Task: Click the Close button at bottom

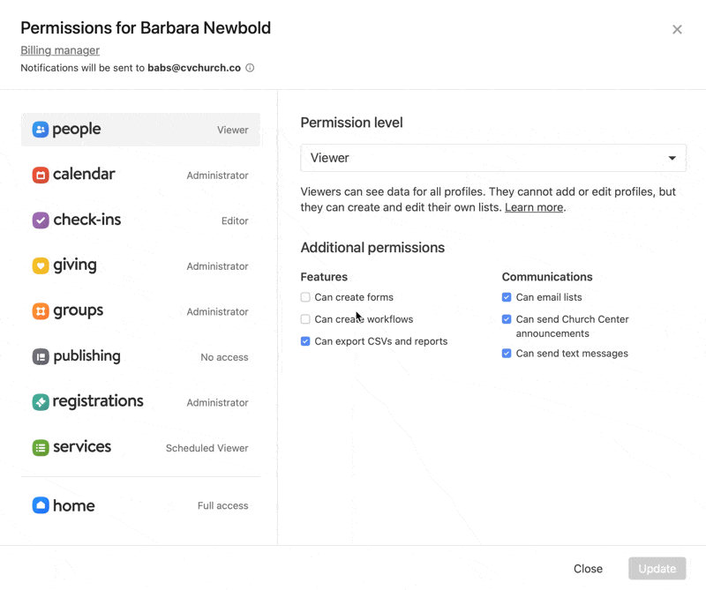Action: tap(588, 569)
